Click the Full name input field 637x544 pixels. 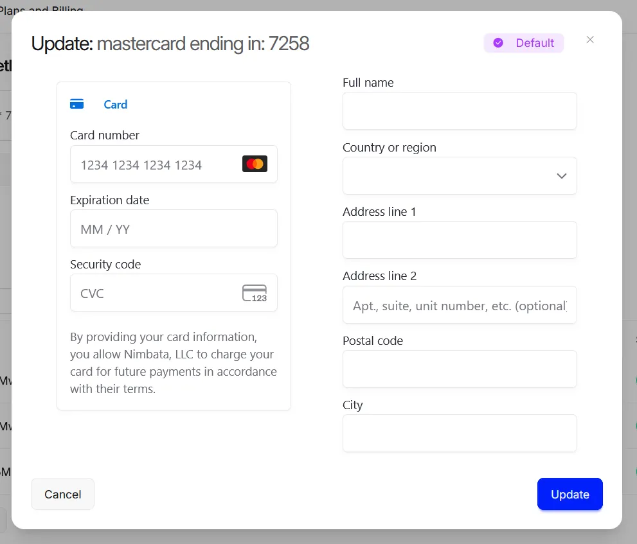pyautogui.click(x=460, y=111)
